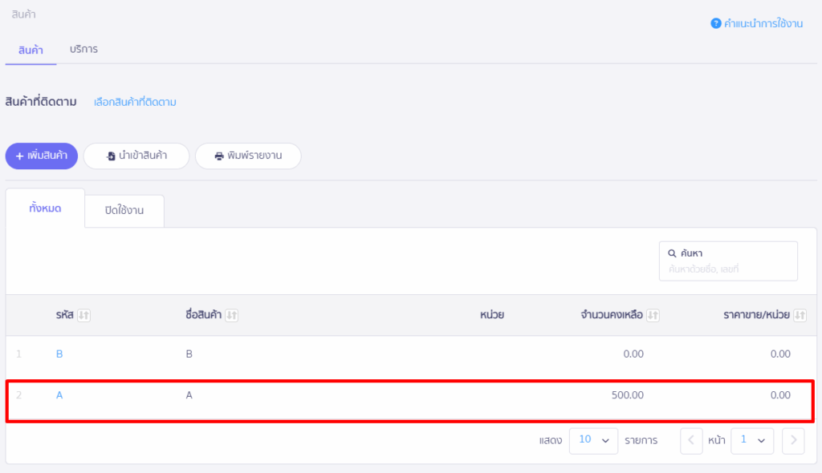
Task: Select the สินค้า tab
Action: tap(31, 50)
